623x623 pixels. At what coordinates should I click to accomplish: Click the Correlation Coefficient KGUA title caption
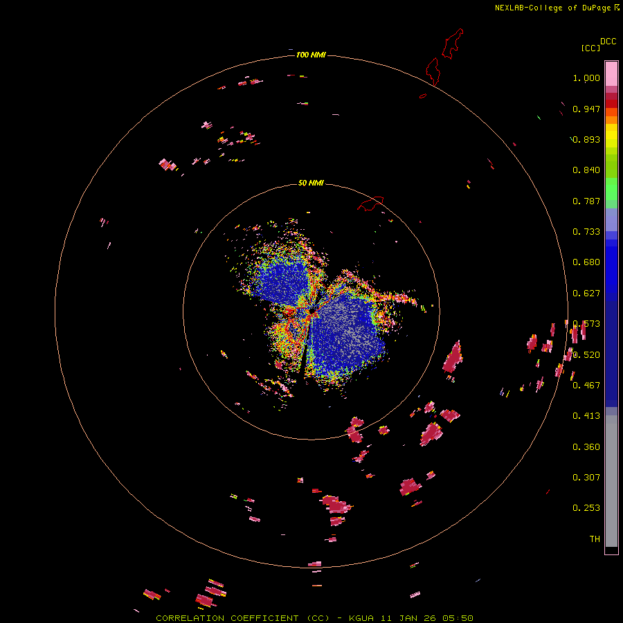click(314, 618)
